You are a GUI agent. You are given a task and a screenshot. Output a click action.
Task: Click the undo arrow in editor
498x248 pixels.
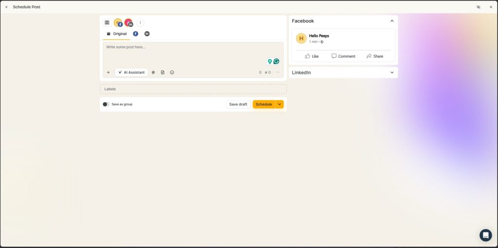(278, 72)
